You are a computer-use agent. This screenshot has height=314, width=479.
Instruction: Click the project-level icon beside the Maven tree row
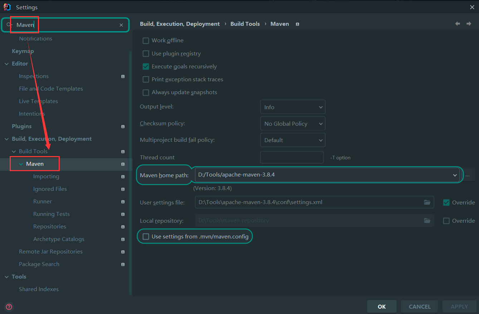click(123, 164)
